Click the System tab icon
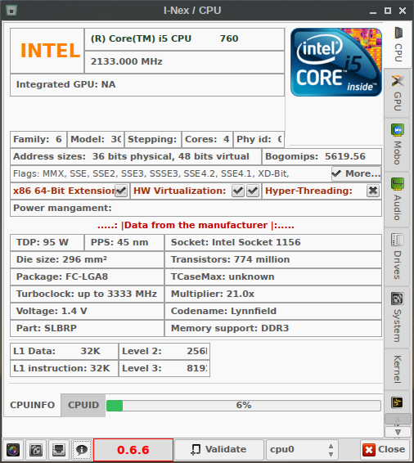 397,299
